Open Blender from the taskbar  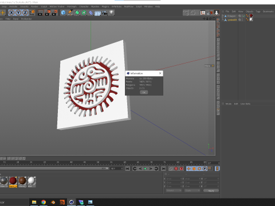coord(53,202)
